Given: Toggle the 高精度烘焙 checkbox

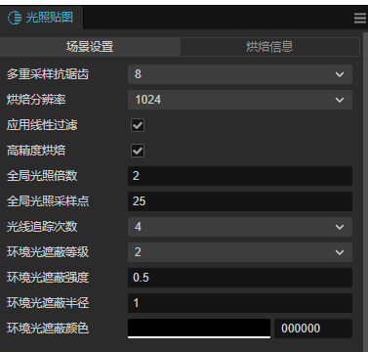Looking at the screenshot, I should 138,151.
